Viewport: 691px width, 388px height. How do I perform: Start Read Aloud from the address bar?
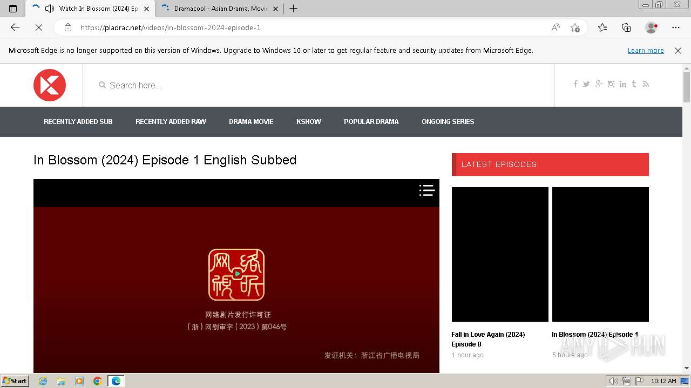click(555, 27)
